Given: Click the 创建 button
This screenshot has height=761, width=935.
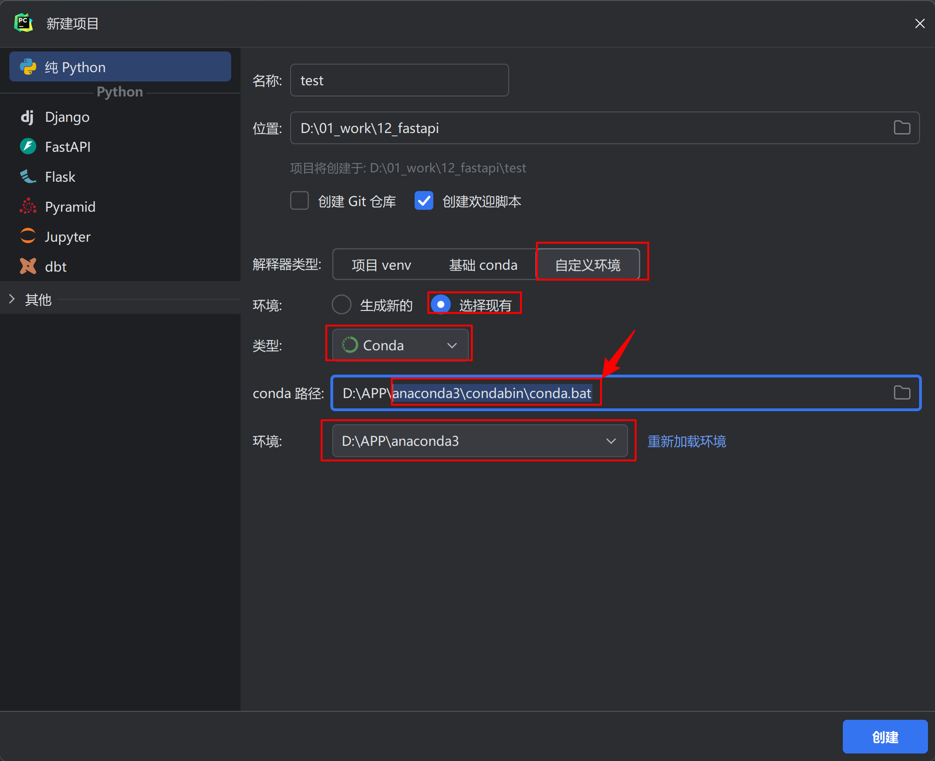Looking at the screenshot, I should click(x=884, y=737).
